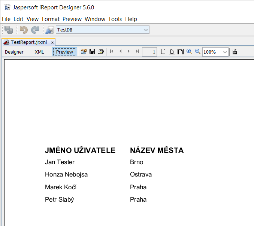Save the previewed report with floppy icon
This screenshot has height=226, width=254.
tap(92, 52)
